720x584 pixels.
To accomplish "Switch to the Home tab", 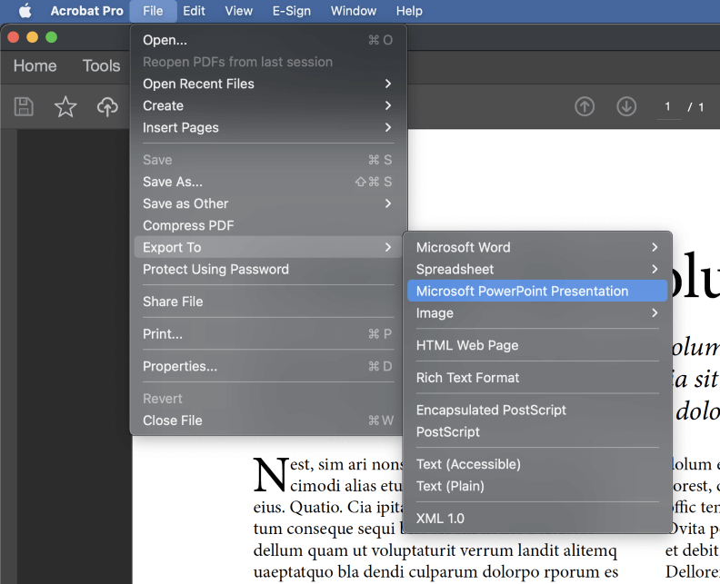I will coord(35,65).
